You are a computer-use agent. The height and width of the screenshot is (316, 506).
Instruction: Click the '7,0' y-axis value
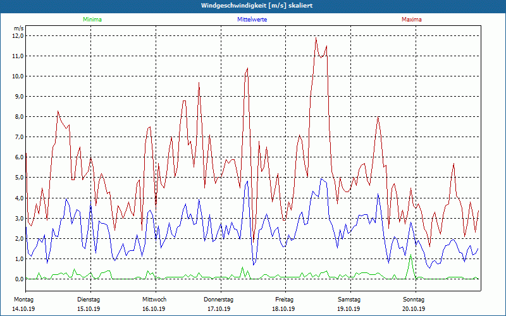(19, 137)
